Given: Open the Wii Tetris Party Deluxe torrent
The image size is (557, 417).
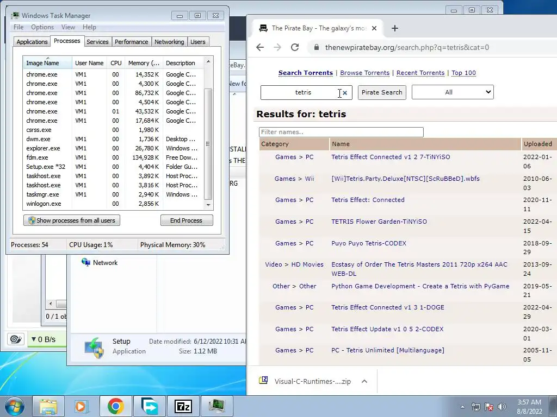Looking at the screenshot, I should [x=405, y=179].
